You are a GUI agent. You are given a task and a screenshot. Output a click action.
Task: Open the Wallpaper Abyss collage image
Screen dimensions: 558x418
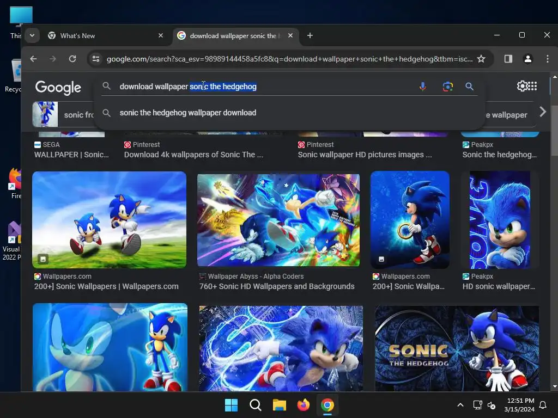[278, 220]
